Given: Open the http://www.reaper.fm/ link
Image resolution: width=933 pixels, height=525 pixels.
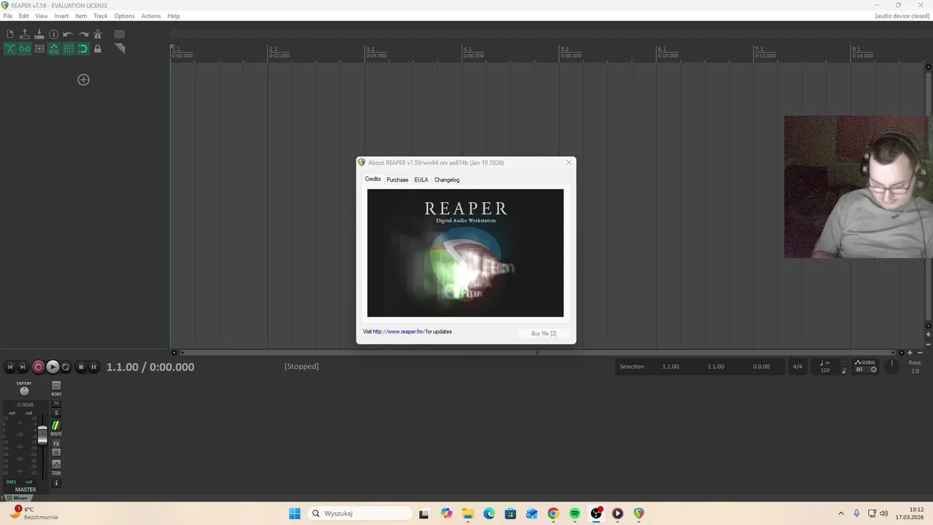Looking at the screenshot, I should [399, 332].
